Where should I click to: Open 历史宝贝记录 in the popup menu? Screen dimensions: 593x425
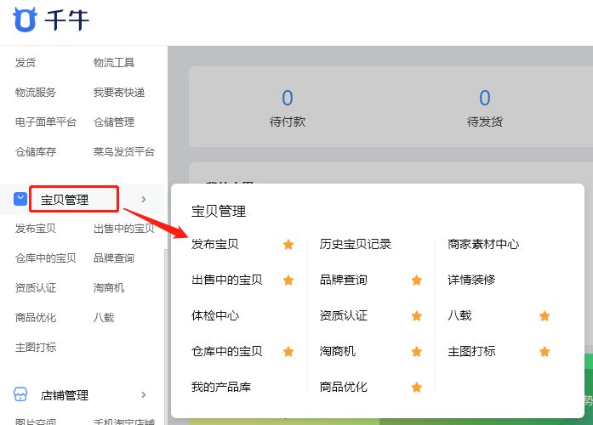[x=355, y=244]
